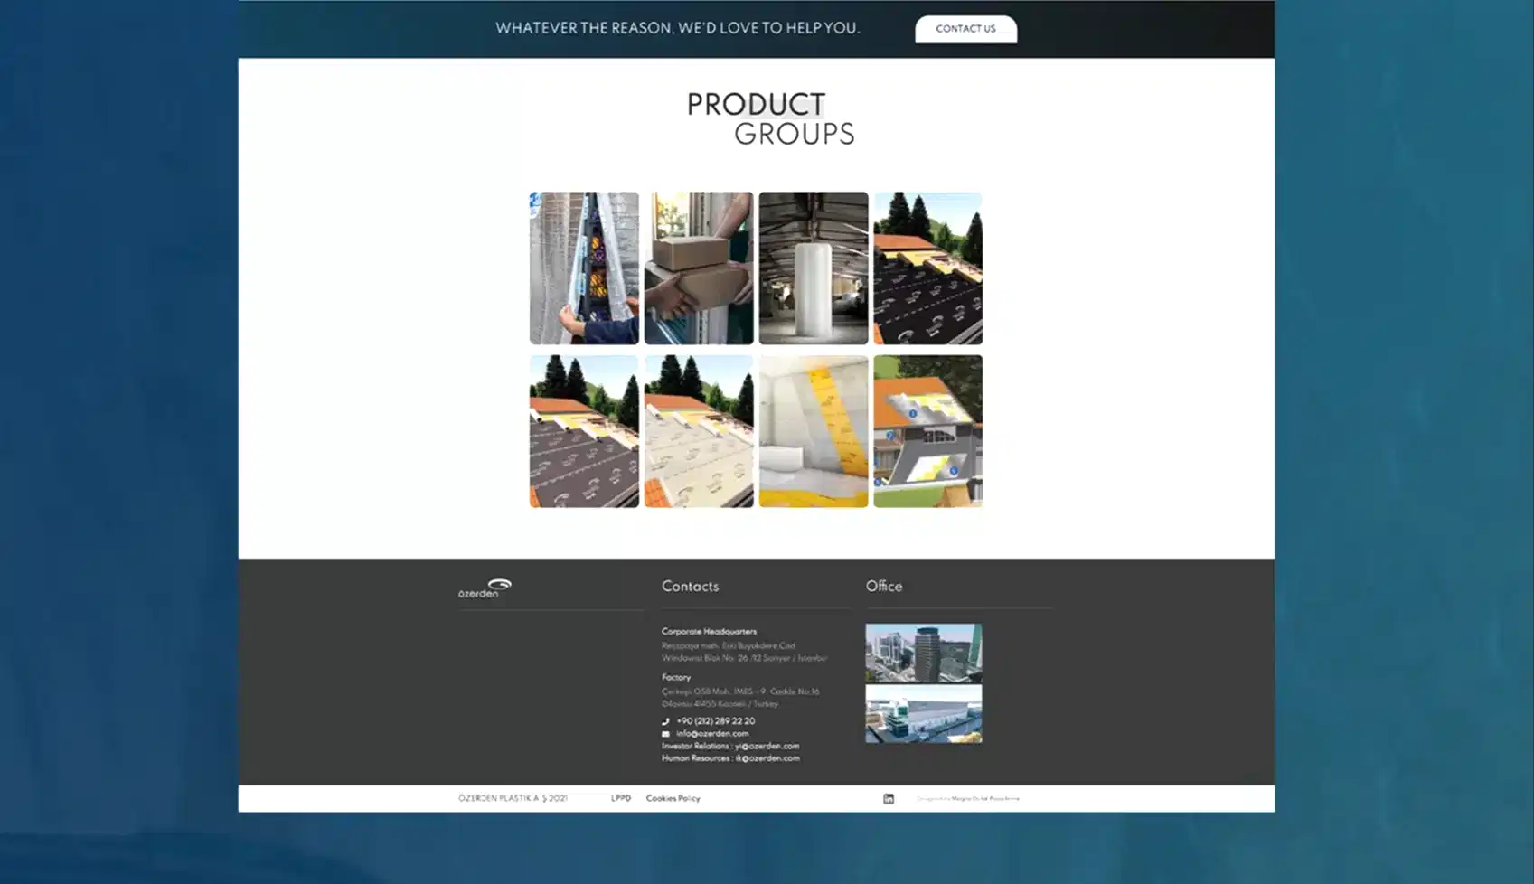Open the bubble wrap roll product thumbnail
The image size is (1534, 884).
pos(813,268)
